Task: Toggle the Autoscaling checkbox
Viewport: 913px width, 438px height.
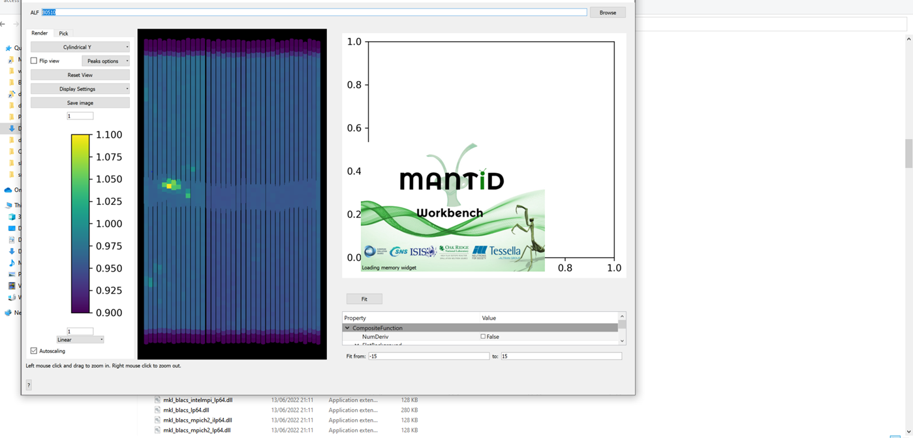Action: point(34,351)
